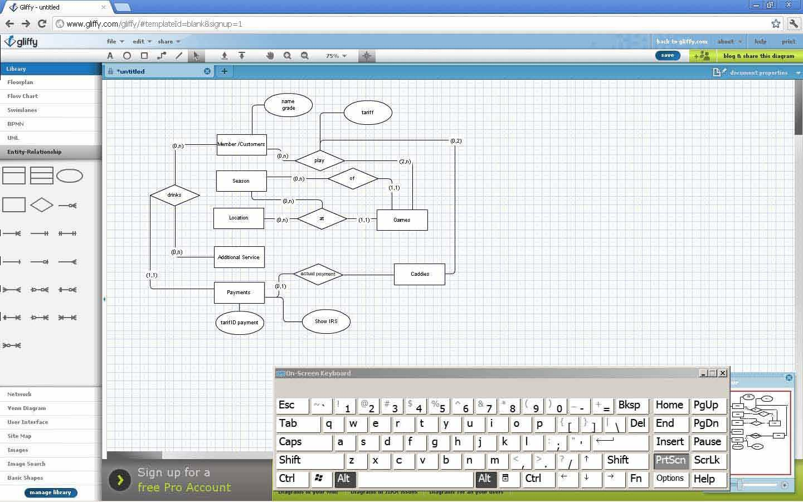Select the Text tool

(x=110, y=56)
